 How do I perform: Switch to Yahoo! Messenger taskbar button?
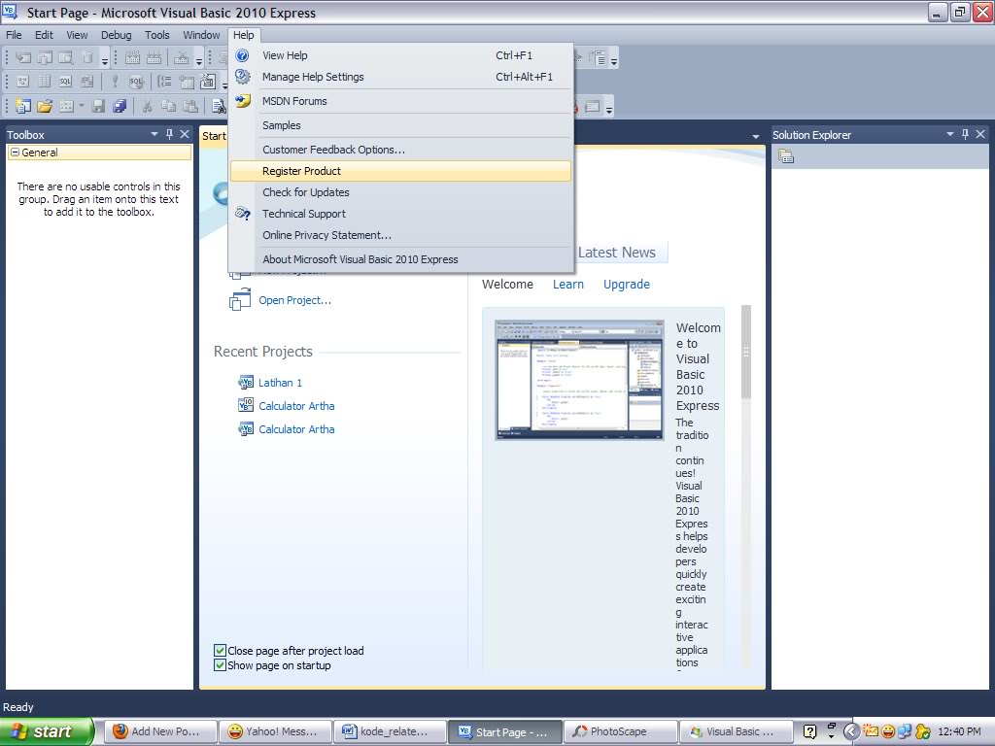click(x=275, y=731)
